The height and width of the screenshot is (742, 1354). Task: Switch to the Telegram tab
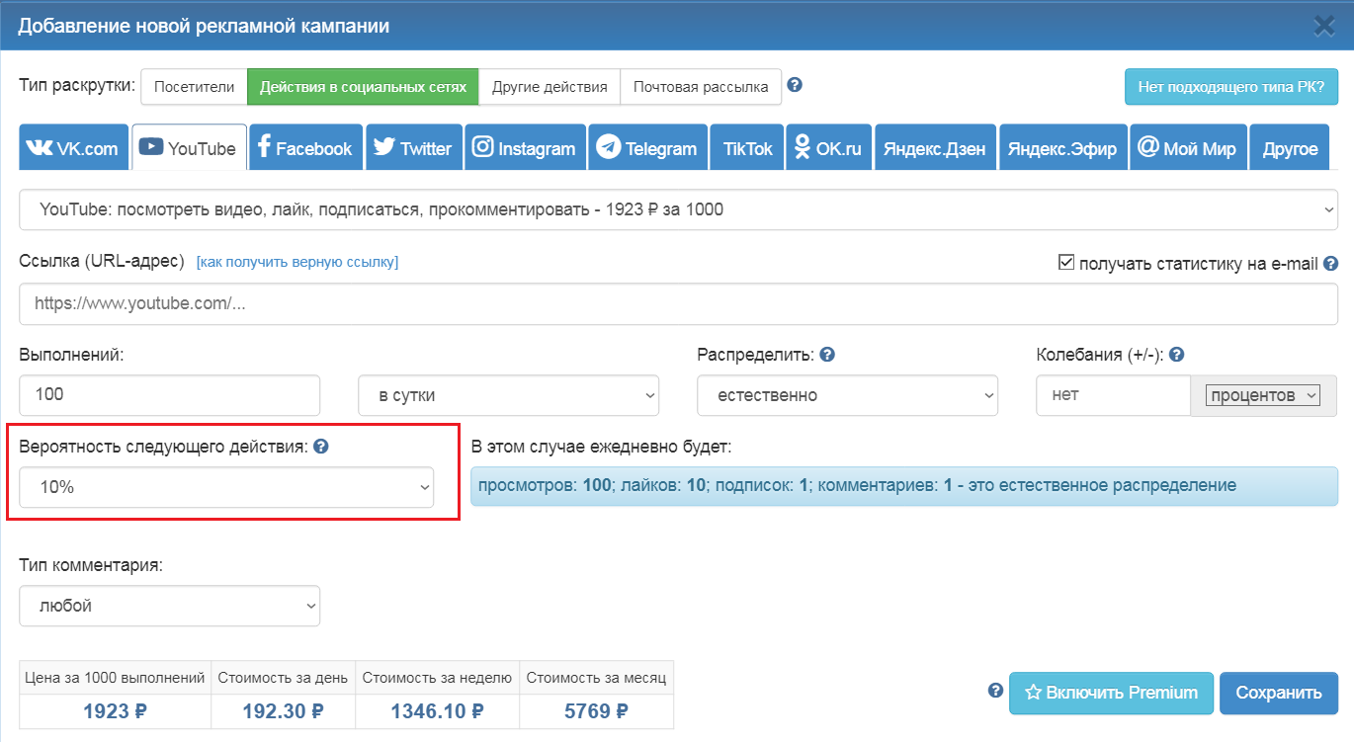coord(647,148)
